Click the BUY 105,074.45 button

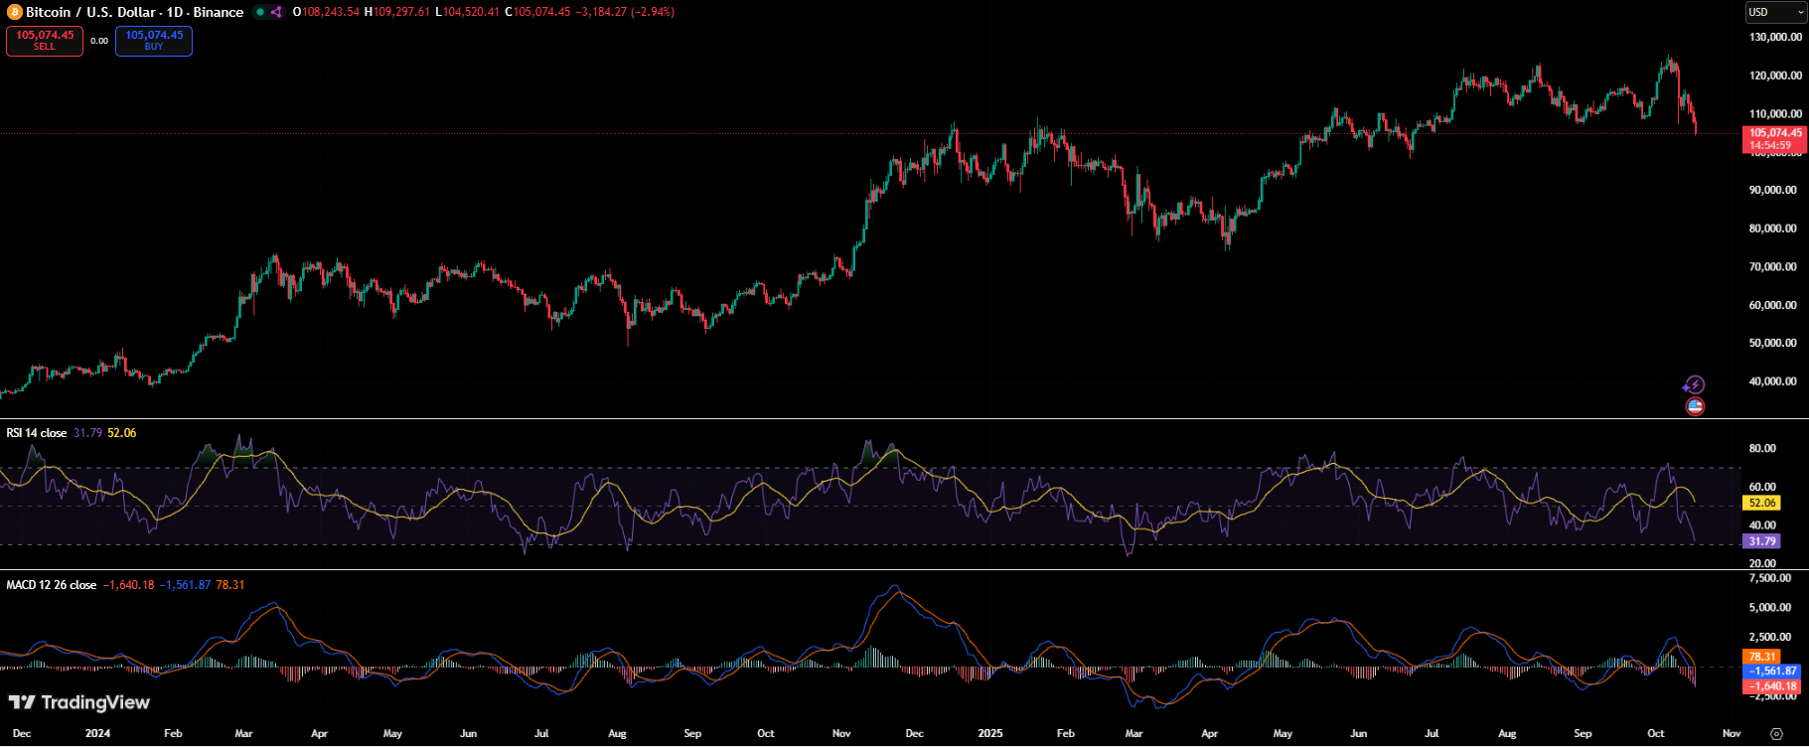coord(154,41)
